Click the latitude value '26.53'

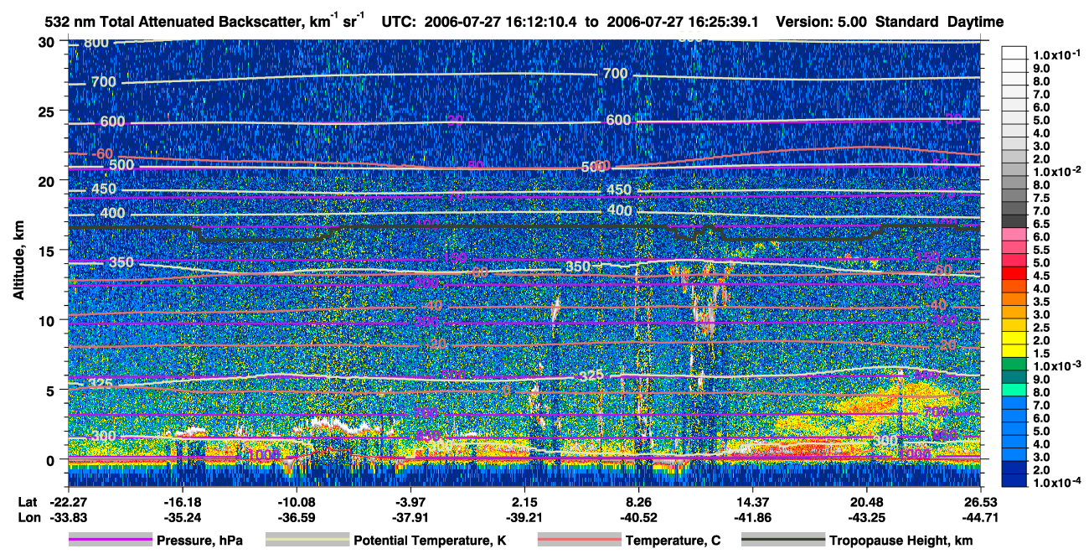coord(980,502)
